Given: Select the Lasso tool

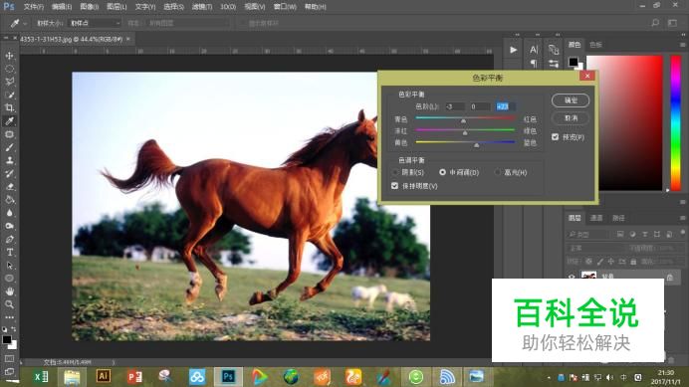Looking at the screenshot, I should pyautogui.click(x=9, y=82).
